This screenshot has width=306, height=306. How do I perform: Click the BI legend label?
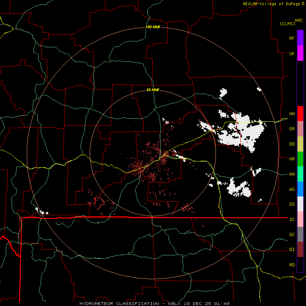[x=292, y=250]
